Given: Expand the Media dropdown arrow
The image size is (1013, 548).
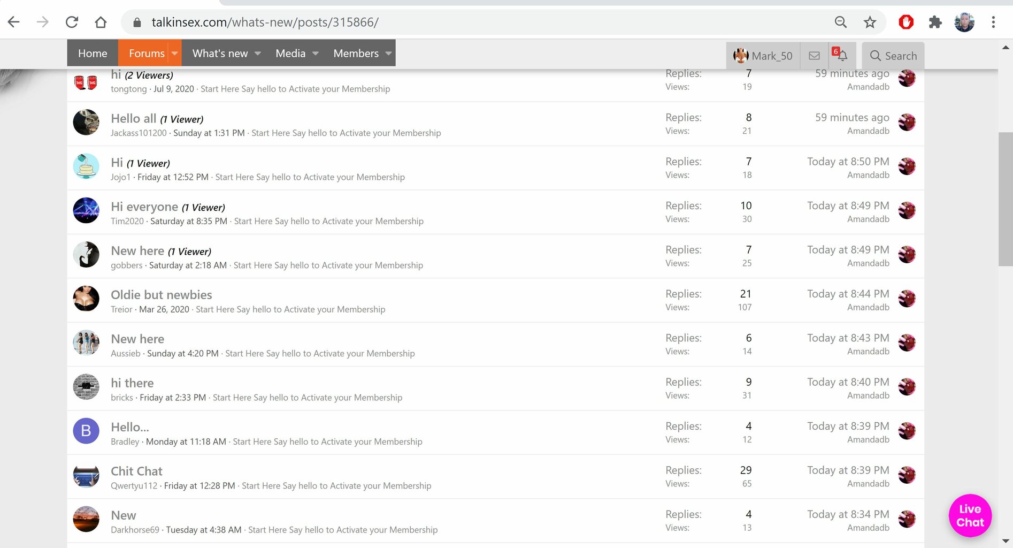Looking at the screenshot, I should click(316, 54).
